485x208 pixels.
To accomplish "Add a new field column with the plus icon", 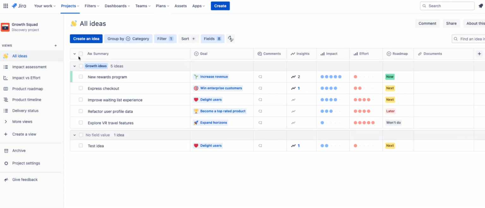I will tap(480, 54).
